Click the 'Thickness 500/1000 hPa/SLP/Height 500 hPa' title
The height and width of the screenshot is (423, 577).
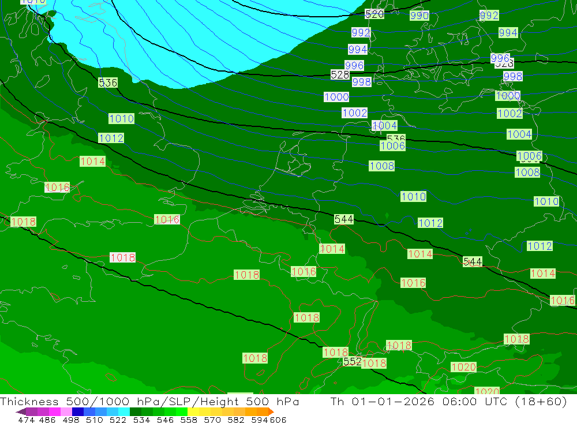coord(149,401)
